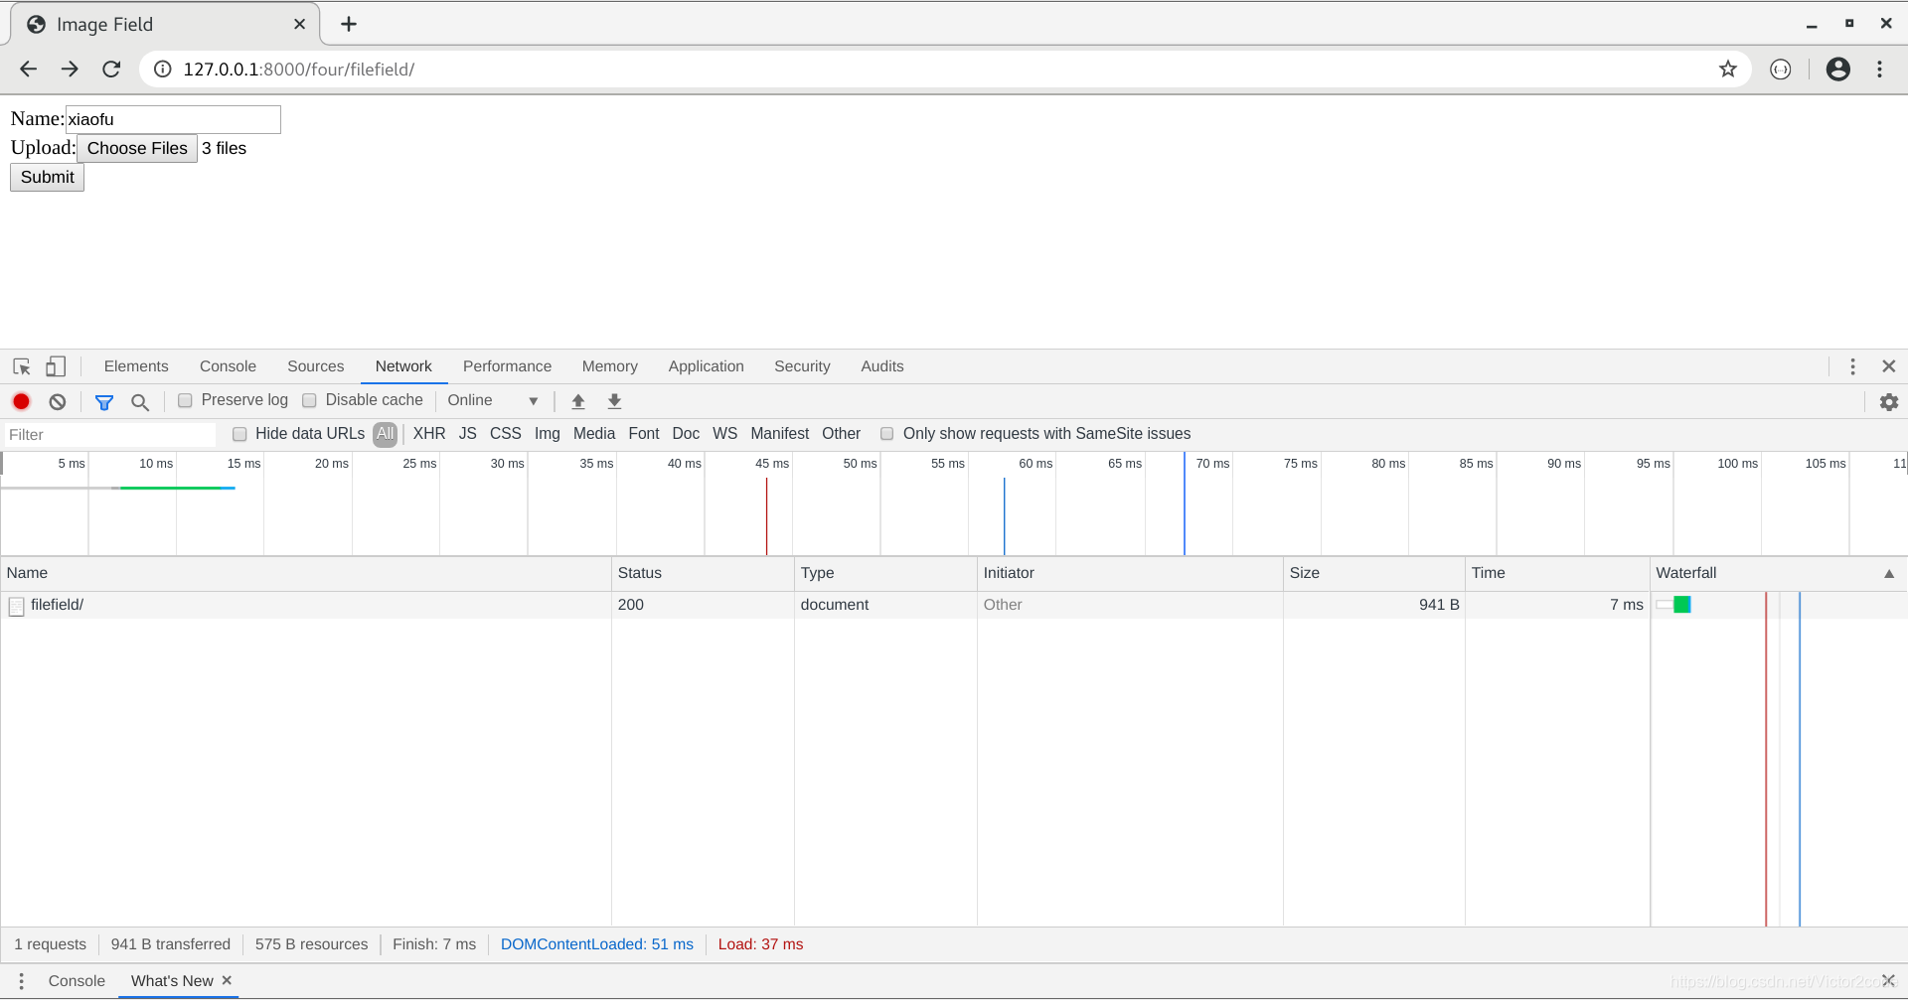This screenshot has height=1000, width=1908.
Task: Select the All filter type
Action: click(x=386, y=434)
